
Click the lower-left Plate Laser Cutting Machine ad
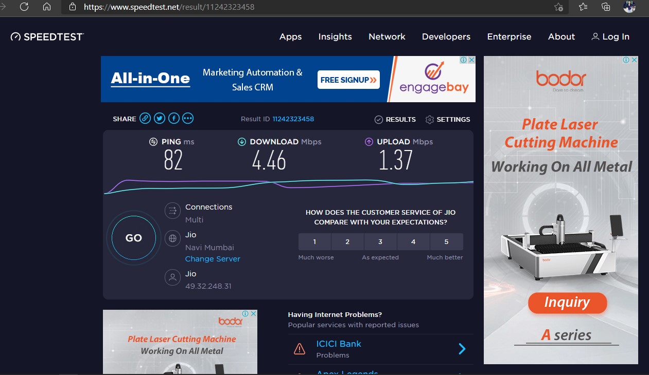[x=180, y=342]
